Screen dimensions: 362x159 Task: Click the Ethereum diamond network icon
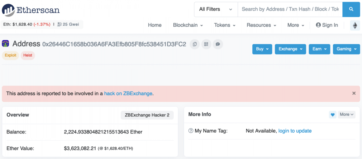355,25
